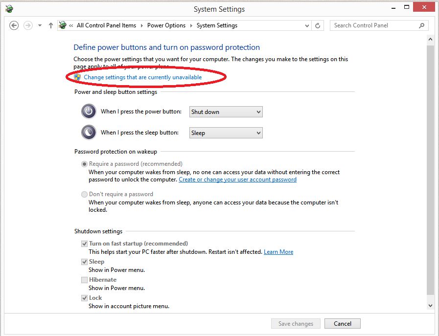Go back with the Back arrow

point(14,25)
